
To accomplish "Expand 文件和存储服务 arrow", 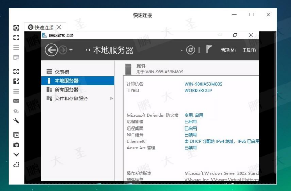I will click(x=111, y=99).
